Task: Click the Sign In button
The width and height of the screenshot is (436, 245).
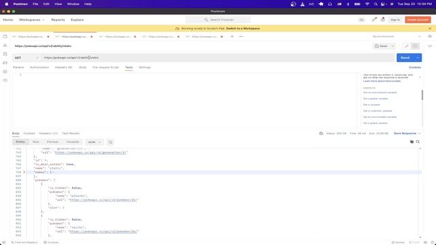Action: click(395, 20)
